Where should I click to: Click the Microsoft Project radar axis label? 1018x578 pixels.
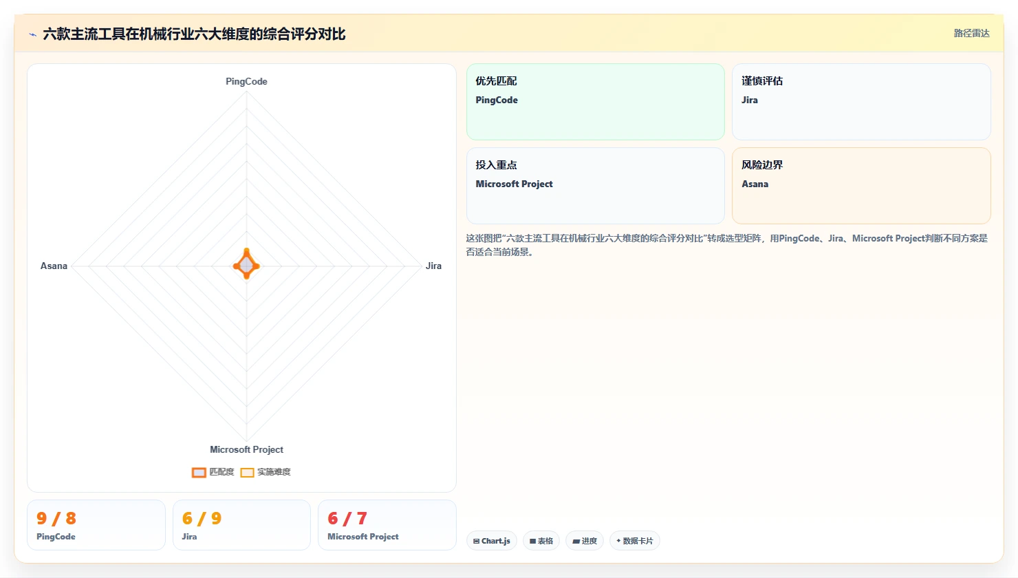pyautogui.click(x=246, y=449)
